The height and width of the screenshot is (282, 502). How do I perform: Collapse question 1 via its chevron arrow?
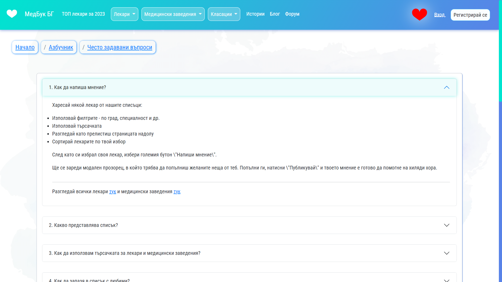coord(447,87)
